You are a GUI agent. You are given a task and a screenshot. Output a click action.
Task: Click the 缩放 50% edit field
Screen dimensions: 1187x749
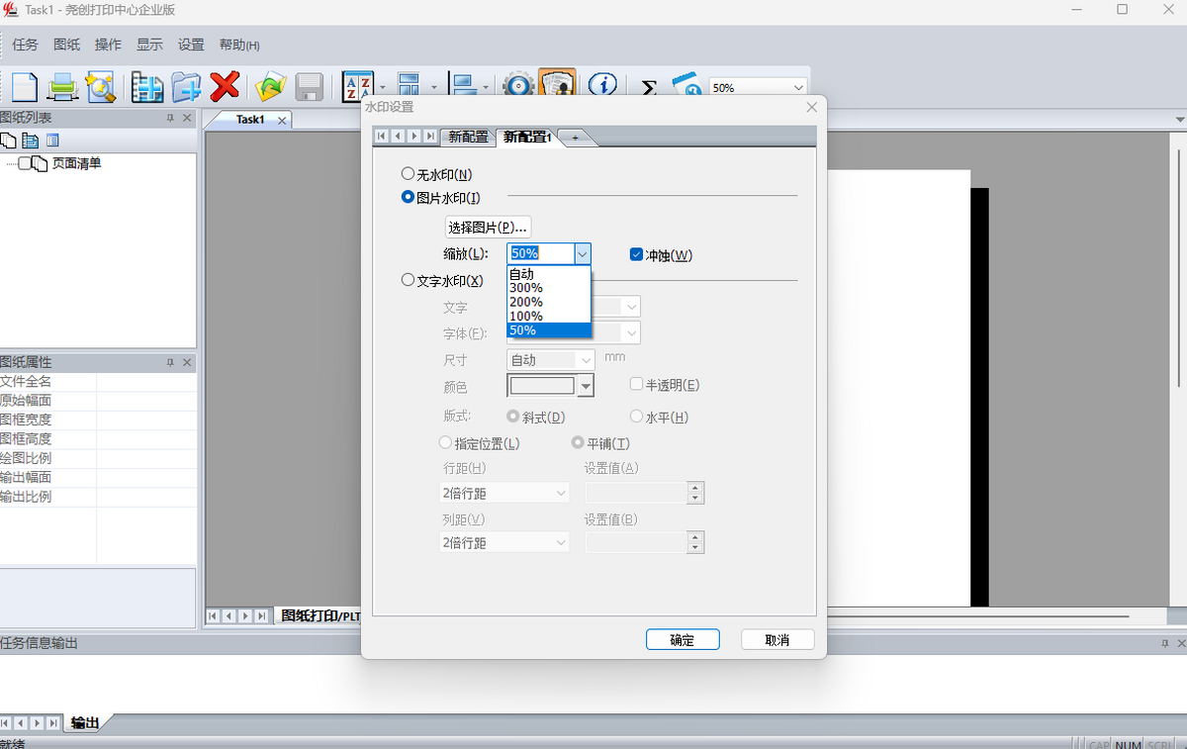[x=541, y=253]
